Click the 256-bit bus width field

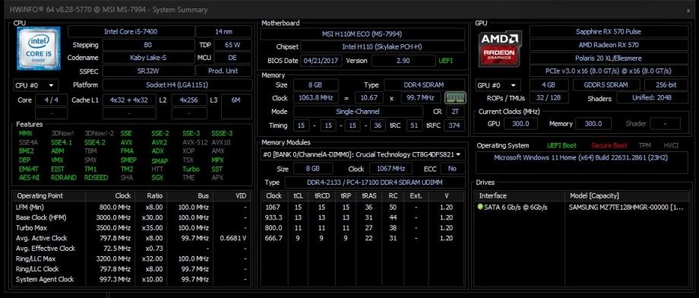[x=666, y=84]
